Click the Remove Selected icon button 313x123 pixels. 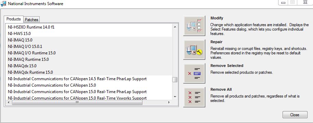click(x=194, y=73)
